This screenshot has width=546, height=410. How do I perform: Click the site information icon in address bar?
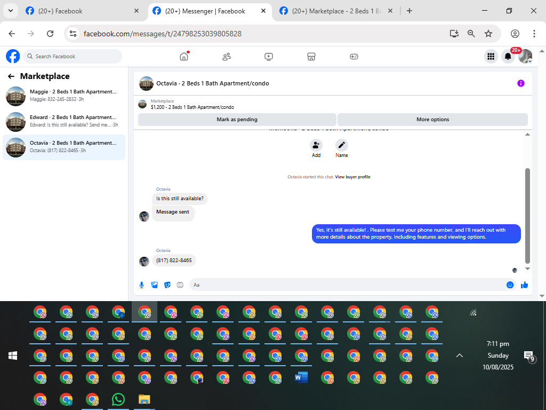click(73, 34)
